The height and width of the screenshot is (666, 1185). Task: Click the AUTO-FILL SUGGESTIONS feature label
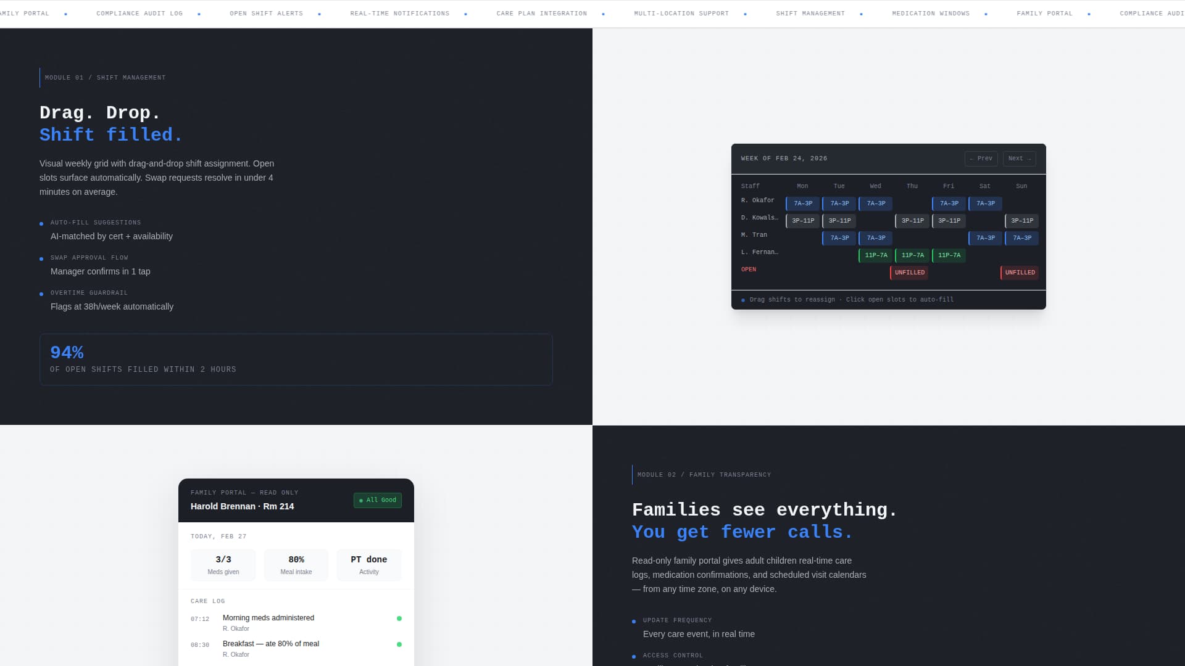point(96,223)
